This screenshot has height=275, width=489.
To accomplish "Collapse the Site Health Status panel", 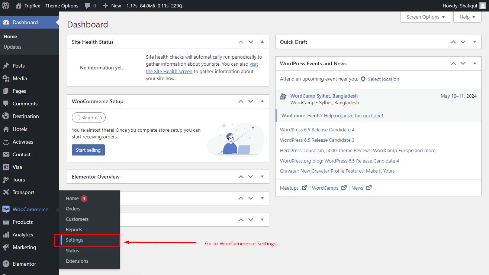I will point(262,42).
